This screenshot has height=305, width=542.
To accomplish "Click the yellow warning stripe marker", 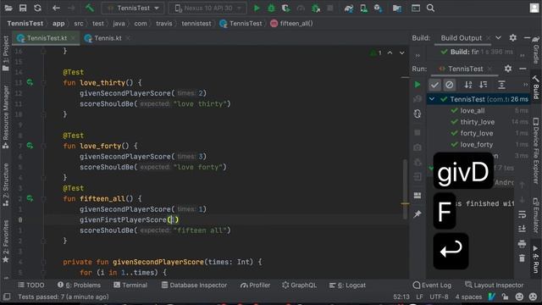I will click(405, 203).
